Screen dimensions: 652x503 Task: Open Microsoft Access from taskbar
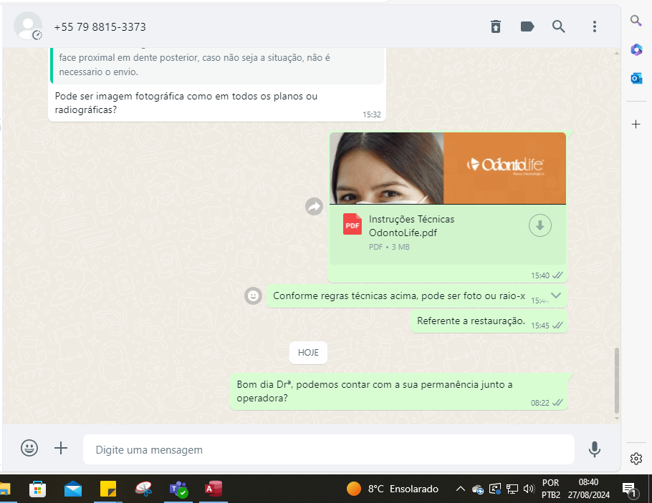[214, 489]
